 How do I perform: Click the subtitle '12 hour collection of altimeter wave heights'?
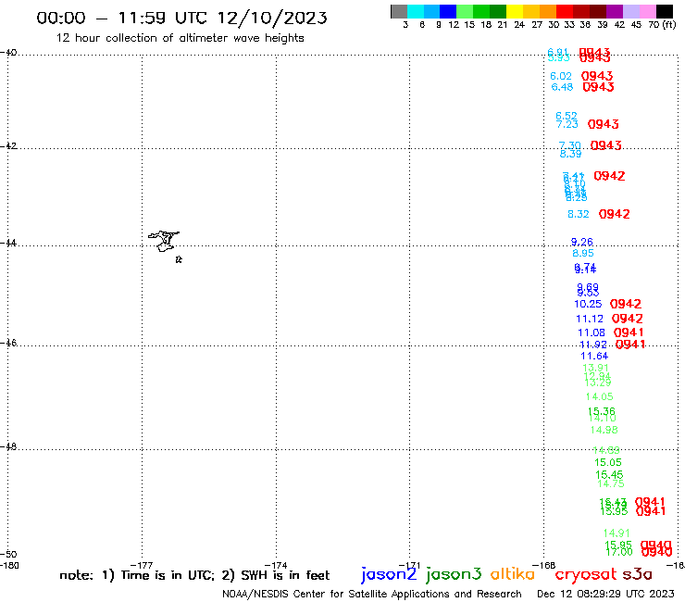point(180,38)
